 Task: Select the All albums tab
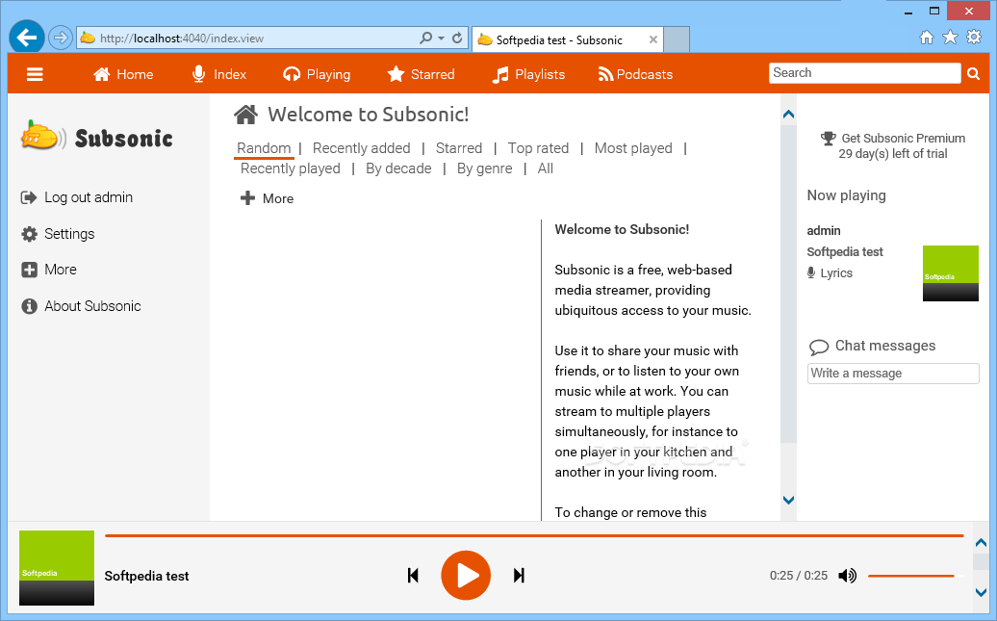click(546, 168)
